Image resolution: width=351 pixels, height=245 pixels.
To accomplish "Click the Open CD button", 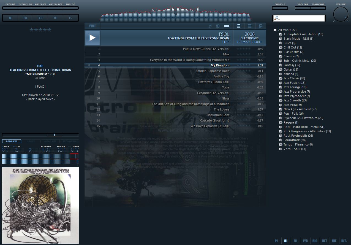I will click(10, 8).
